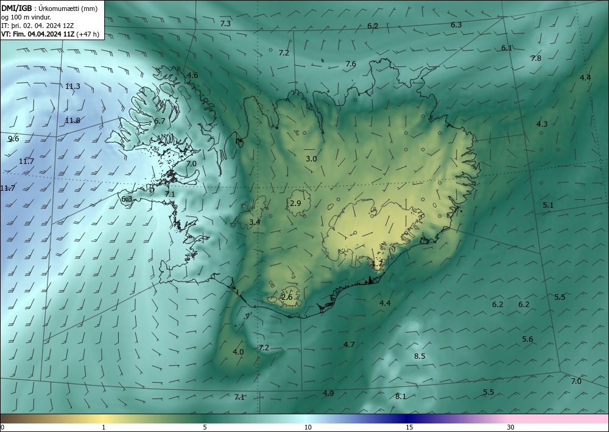Click the 8.1 value on the map
609x432 pixels.
(x=401, y=397)
